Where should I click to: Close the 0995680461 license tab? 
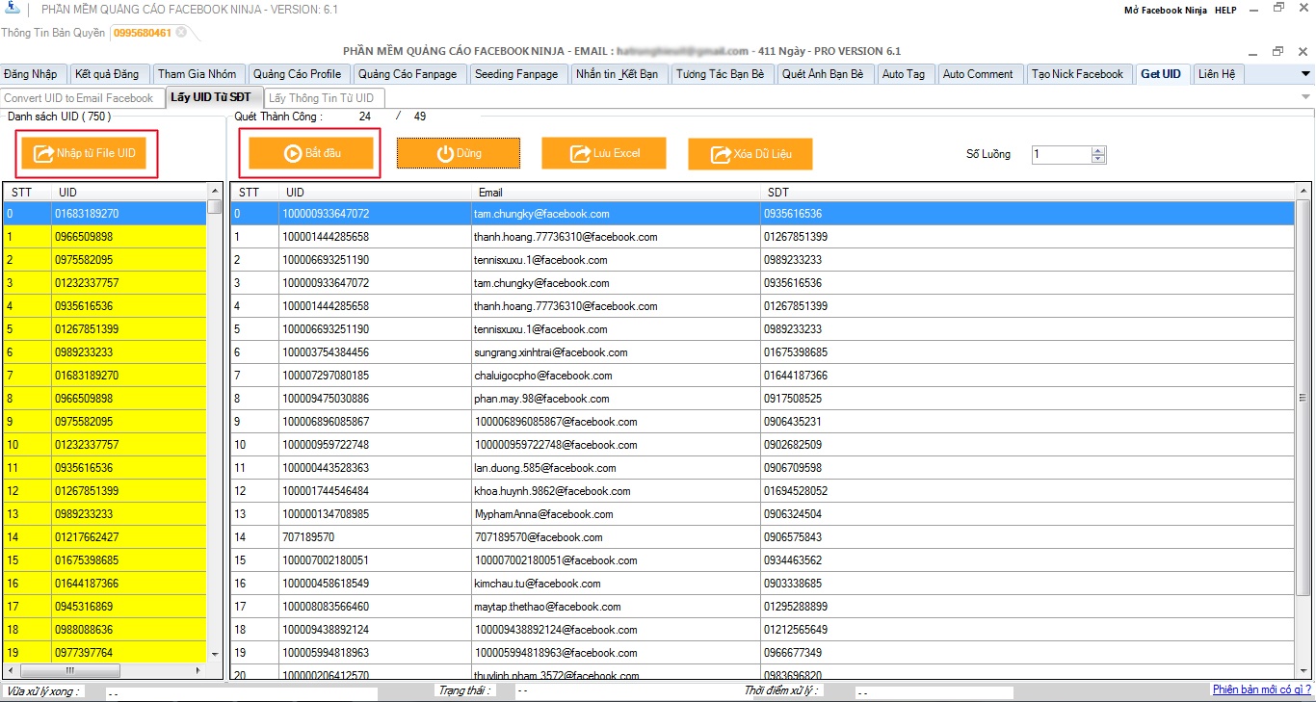(181, 33)
